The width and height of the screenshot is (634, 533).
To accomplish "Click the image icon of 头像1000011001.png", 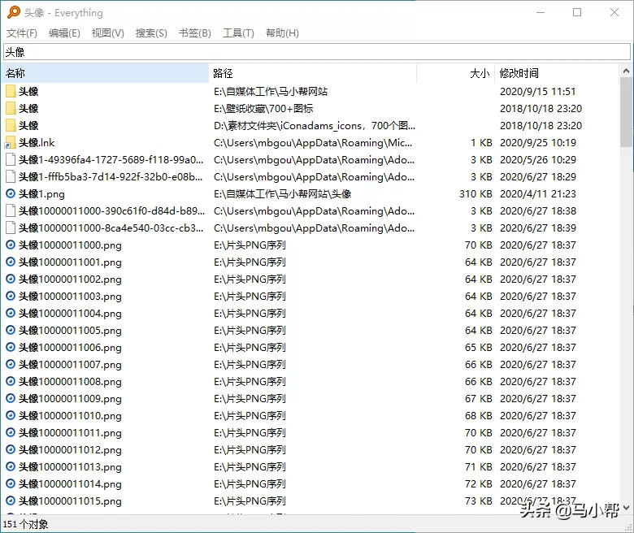I will tap(11, 262).
